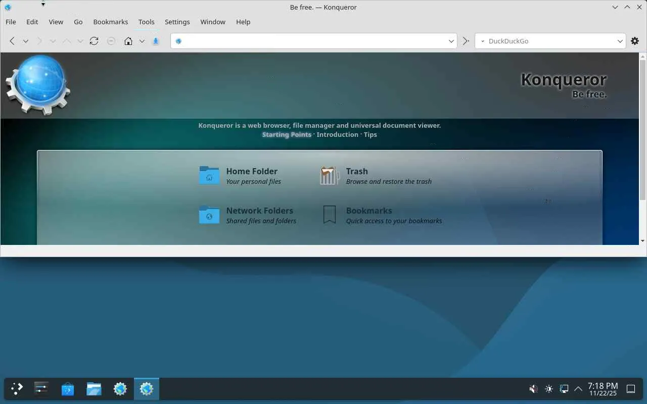Screen dimensions: 647x404
Task: Click the Stop loading button
Action: (x=111, y=41)
